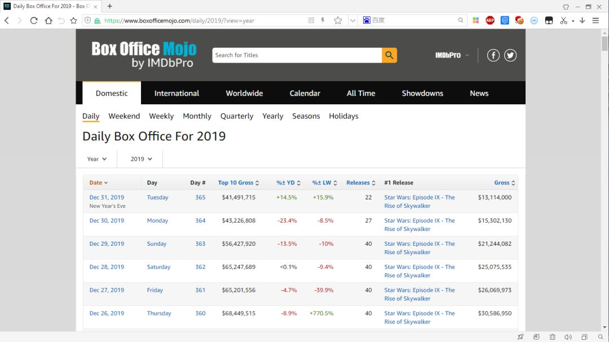The height and width of the screenshot is (342, 609).
Task: Click the orange search magnifier button
Action: pos(389,55)
